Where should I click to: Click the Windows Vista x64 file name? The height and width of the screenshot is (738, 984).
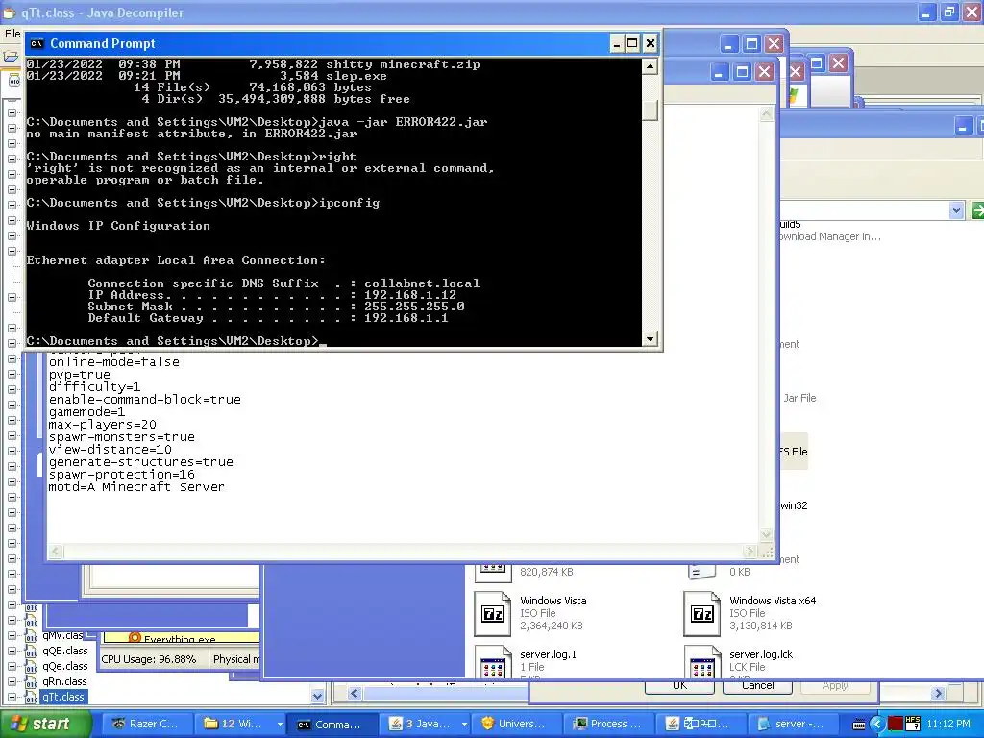click(773, 601)
